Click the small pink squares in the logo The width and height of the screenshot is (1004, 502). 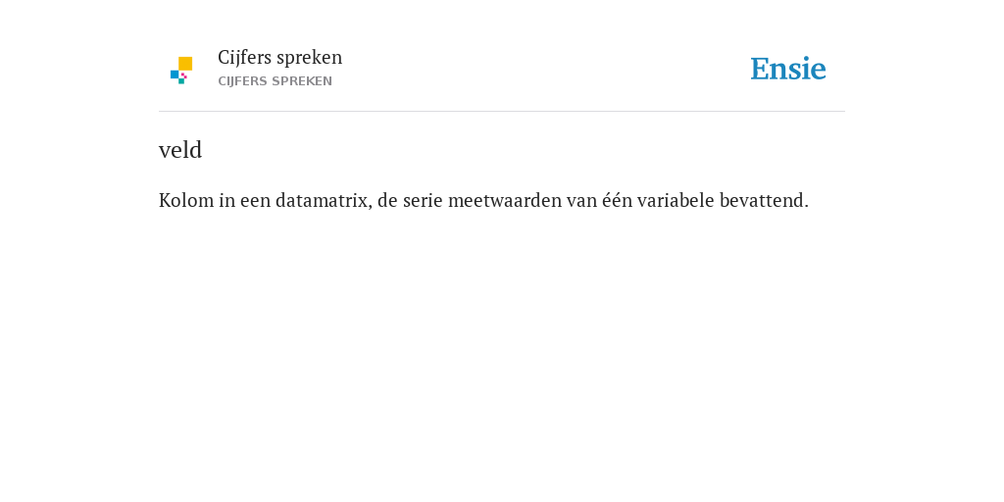pyautogui.click(x=183, y=75)
